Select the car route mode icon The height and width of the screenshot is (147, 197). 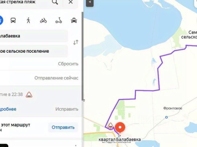point(1,20)
